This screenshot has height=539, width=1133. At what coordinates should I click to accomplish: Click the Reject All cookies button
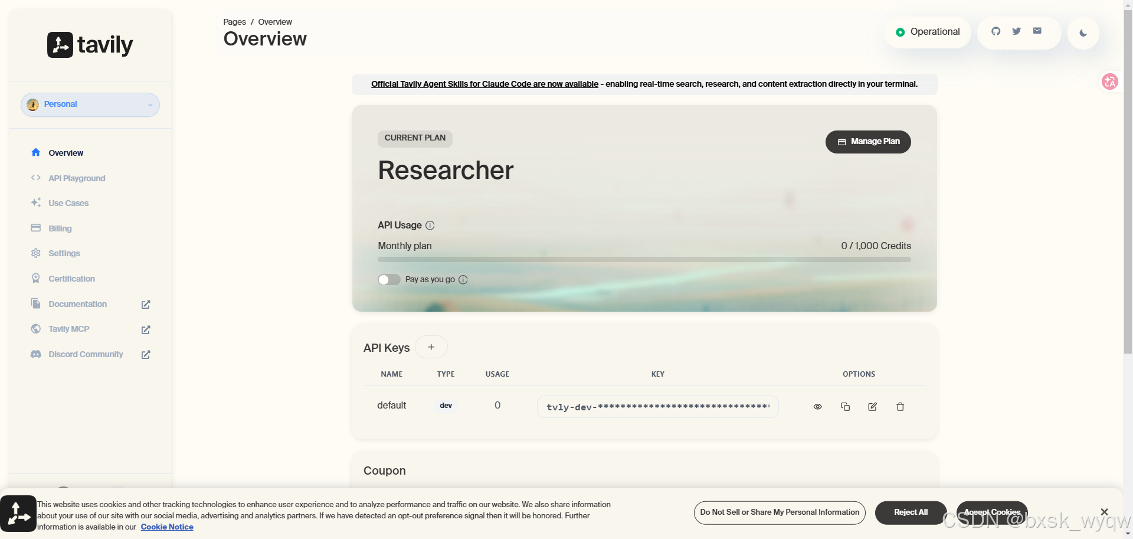[x=911, y=512]
